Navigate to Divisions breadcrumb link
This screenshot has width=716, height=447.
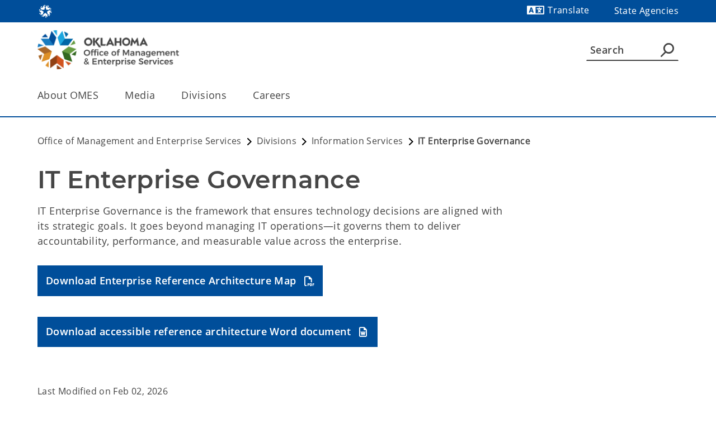click(276, 141)
